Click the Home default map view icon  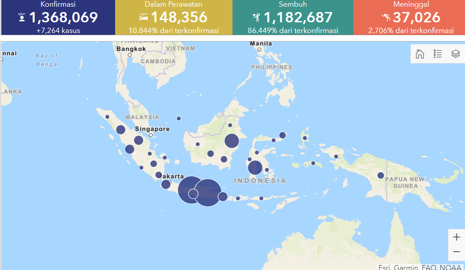point(420,54)
